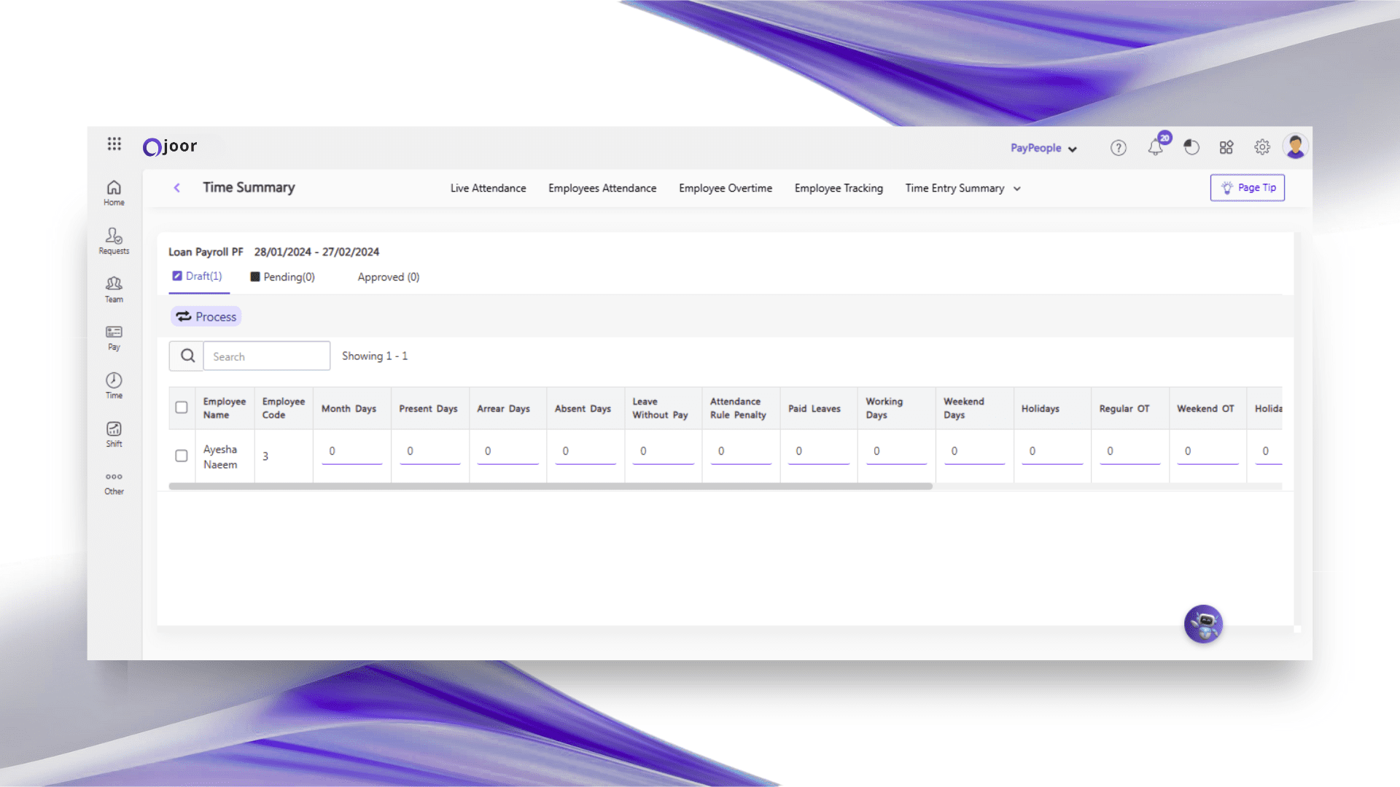Open the user profile avatar menu

pos(1296,146)
